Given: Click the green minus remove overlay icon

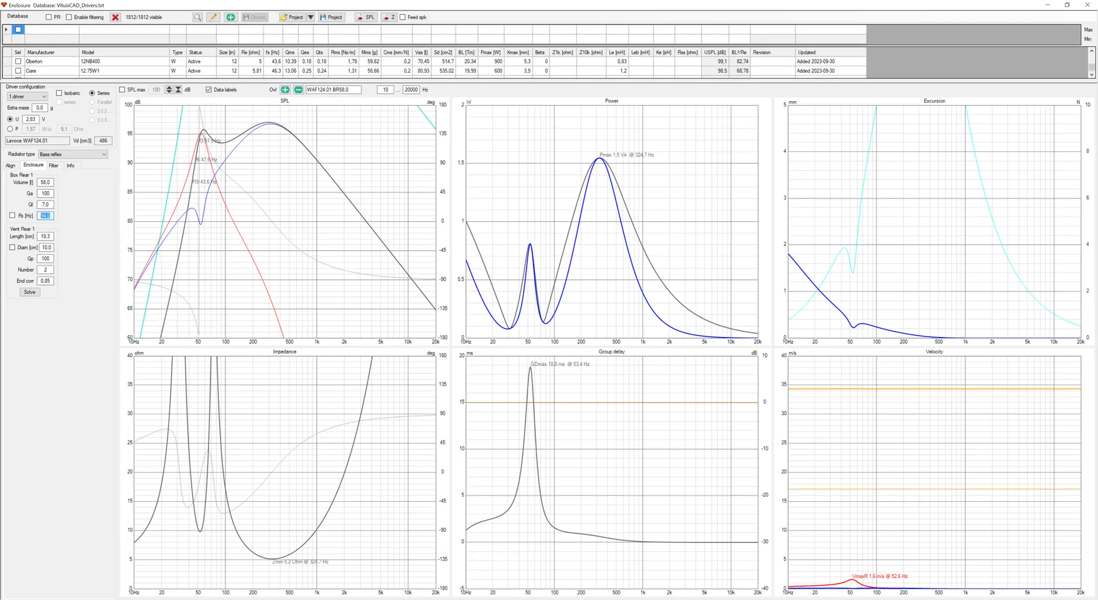Looking at the screenshot, I should (298, 90).
